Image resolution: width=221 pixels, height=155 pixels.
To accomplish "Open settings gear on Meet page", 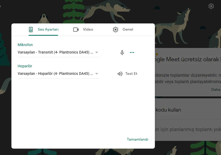I will point(211,6).
